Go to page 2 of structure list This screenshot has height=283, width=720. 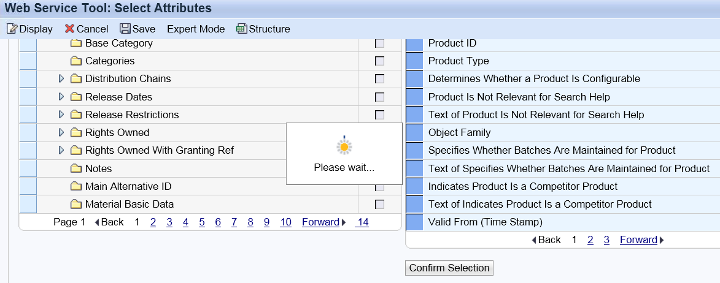(153, 222)
